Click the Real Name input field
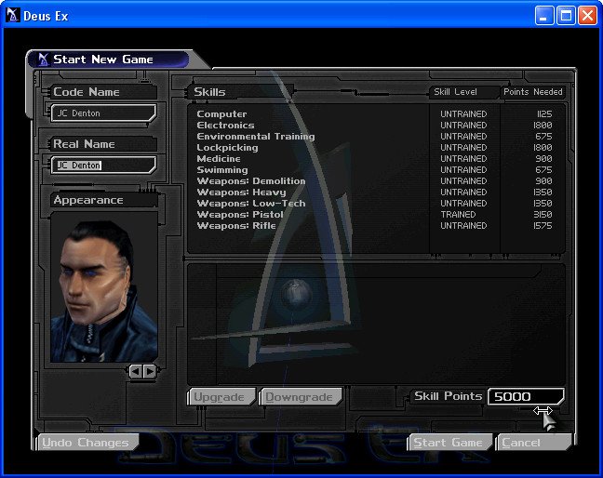The image size is (603, 478). 104,166
